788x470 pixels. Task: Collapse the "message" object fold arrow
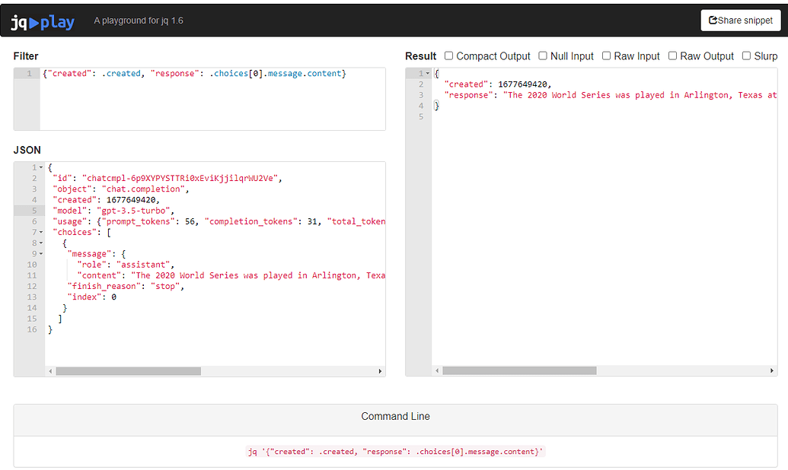(41, 253)
